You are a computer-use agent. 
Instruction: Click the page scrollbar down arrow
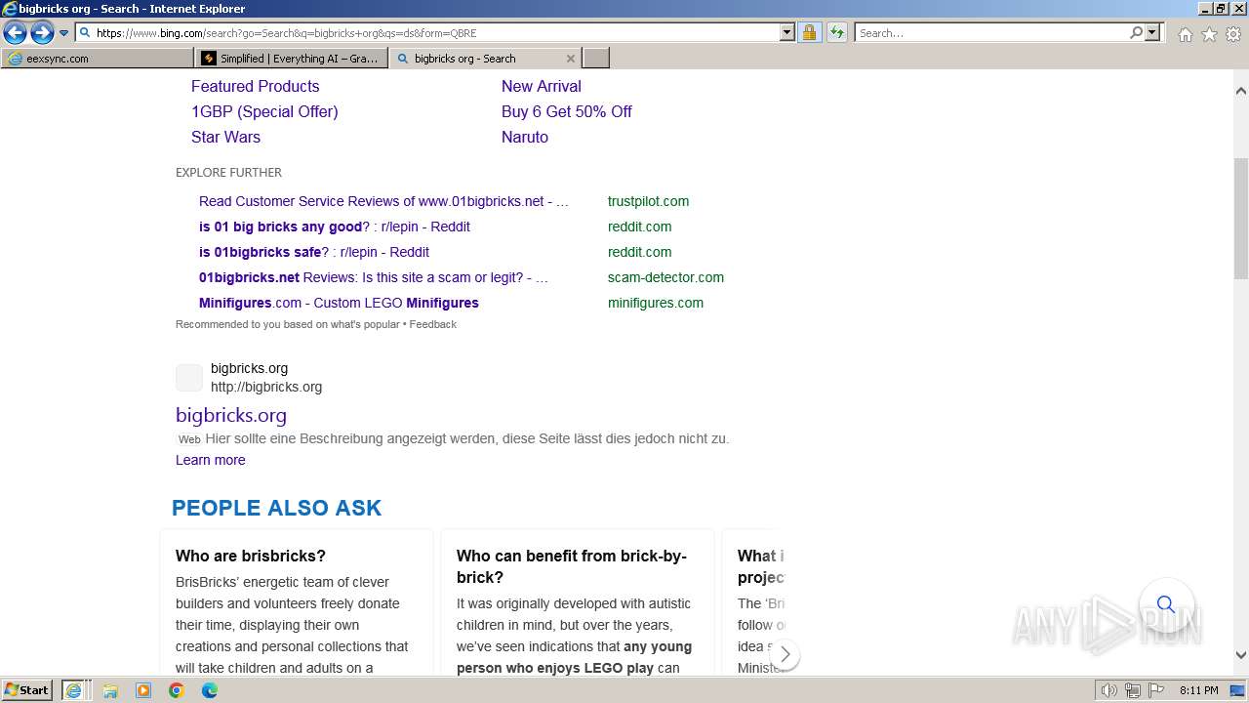[x=1241, y=655]
